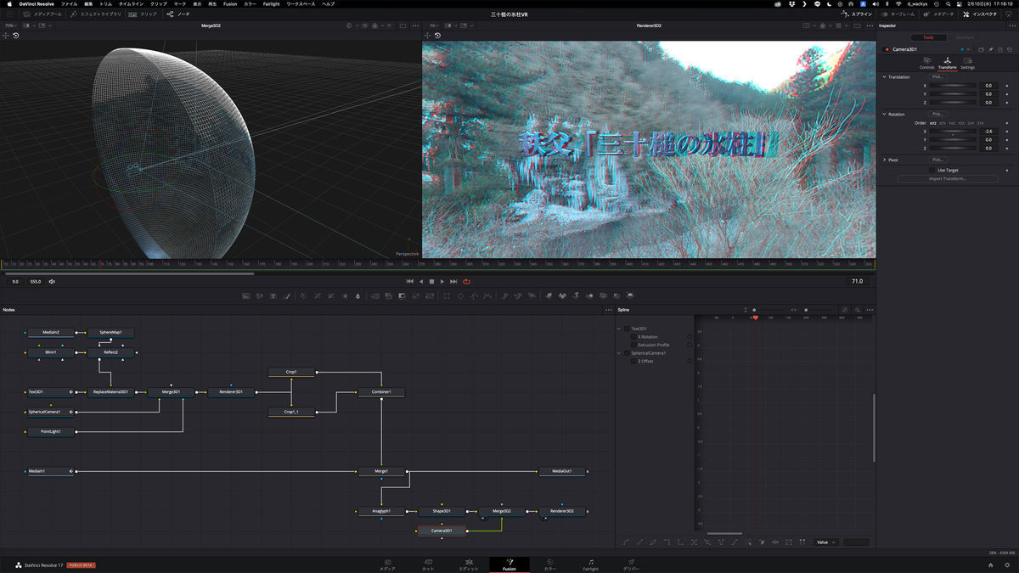This screenshot has height=573, width=1019.
Task: Toggle the メタデータ panel button
Action: (x=939, y=14)
